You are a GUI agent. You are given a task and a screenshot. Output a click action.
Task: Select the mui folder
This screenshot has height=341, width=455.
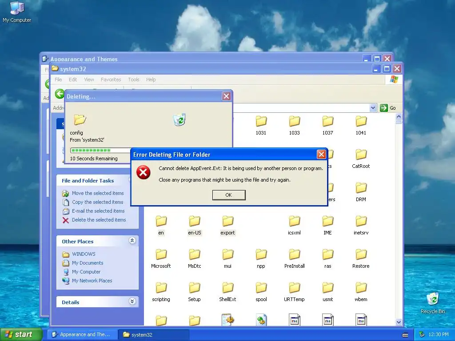227,259
